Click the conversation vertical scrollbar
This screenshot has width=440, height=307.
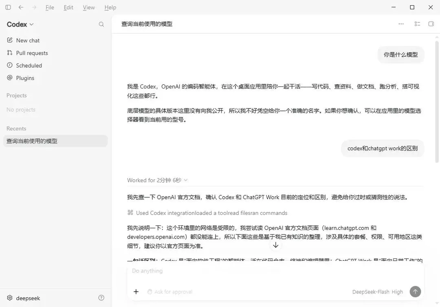click(437, 102)
